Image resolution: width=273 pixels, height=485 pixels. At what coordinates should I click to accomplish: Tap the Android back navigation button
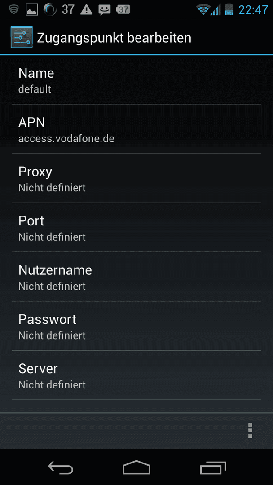click(x=61, y=467)
